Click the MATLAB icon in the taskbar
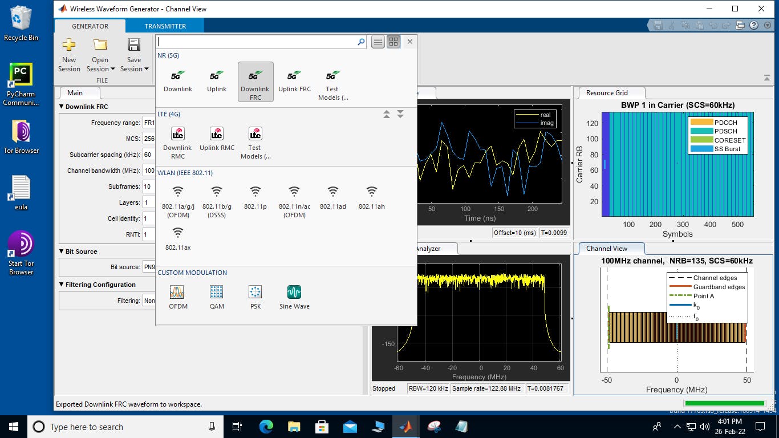Image resolution: width=779 pixels, height=438 pixels. pos(406,427)
